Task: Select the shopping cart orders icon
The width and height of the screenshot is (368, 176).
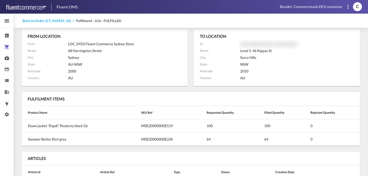Action: [x=7, y=47]
